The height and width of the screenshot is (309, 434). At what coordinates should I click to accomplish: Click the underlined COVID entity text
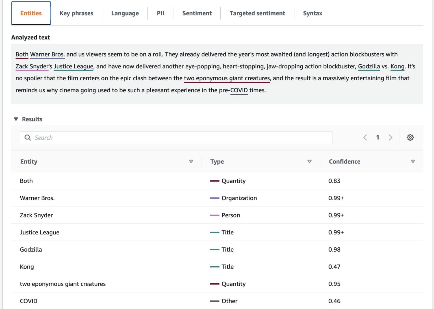[x=239, y=90]
